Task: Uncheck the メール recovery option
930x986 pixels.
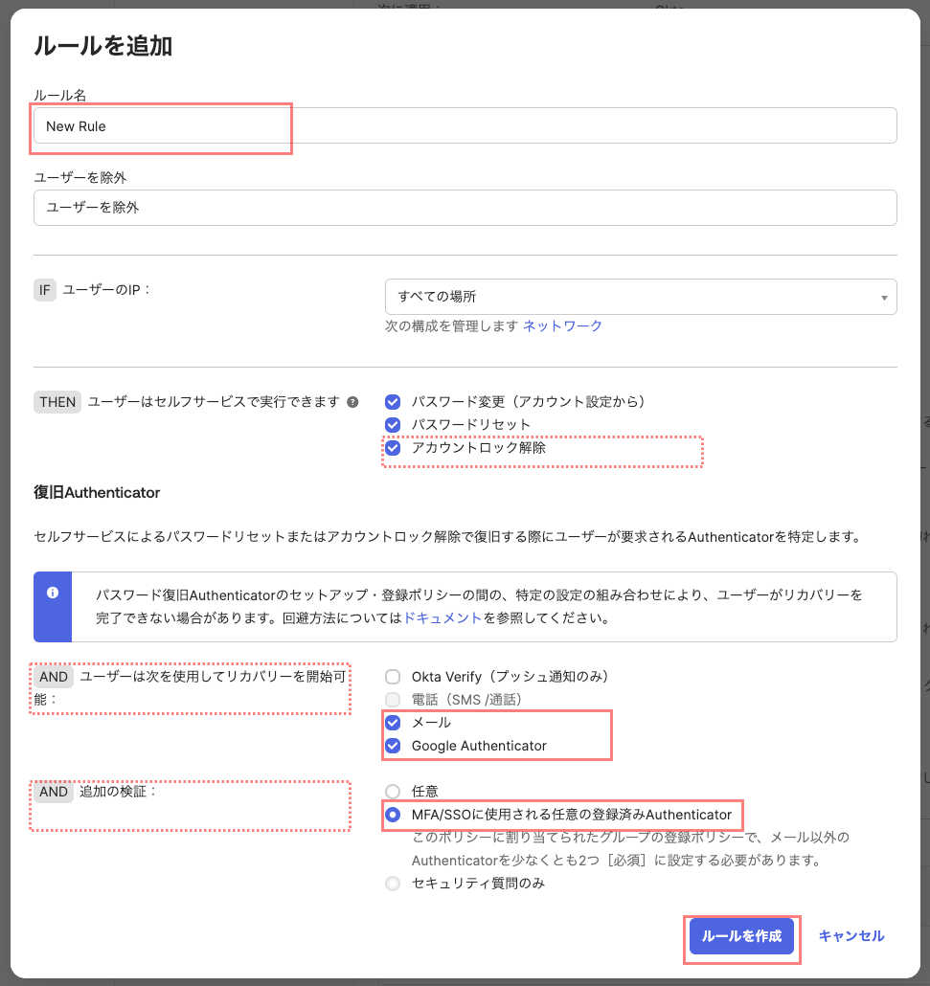Action: [x=393, y=723]
